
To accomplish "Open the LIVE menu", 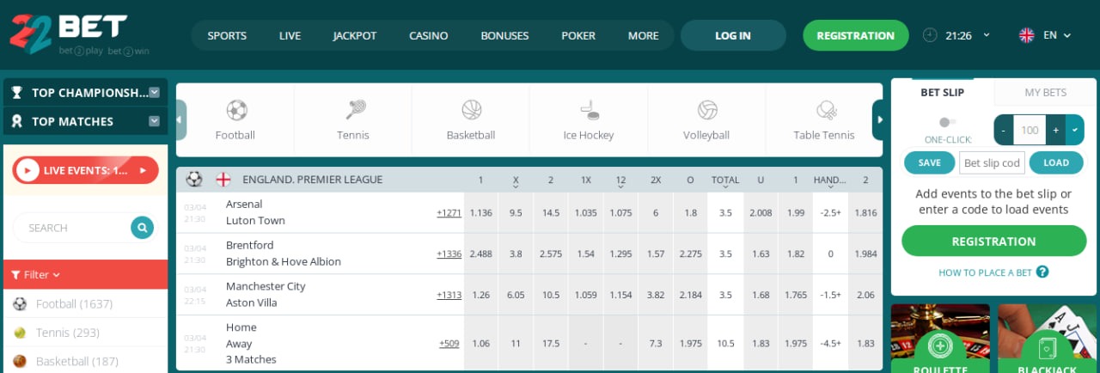I will pyautogui.click(x=290, y=35).
